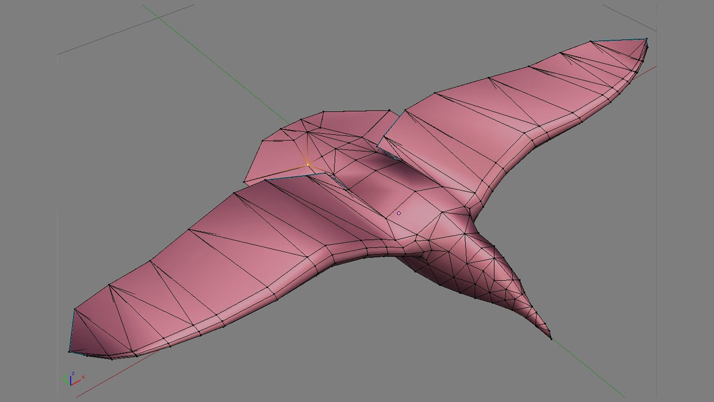Select the orange highlighted vertex on the tail
Viewport: 714px width, 402px height.
tap(308, 164)
